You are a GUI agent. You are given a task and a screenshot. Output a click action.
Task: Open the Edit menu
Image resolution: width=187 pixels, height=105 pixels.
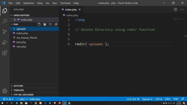pos(18,3)
